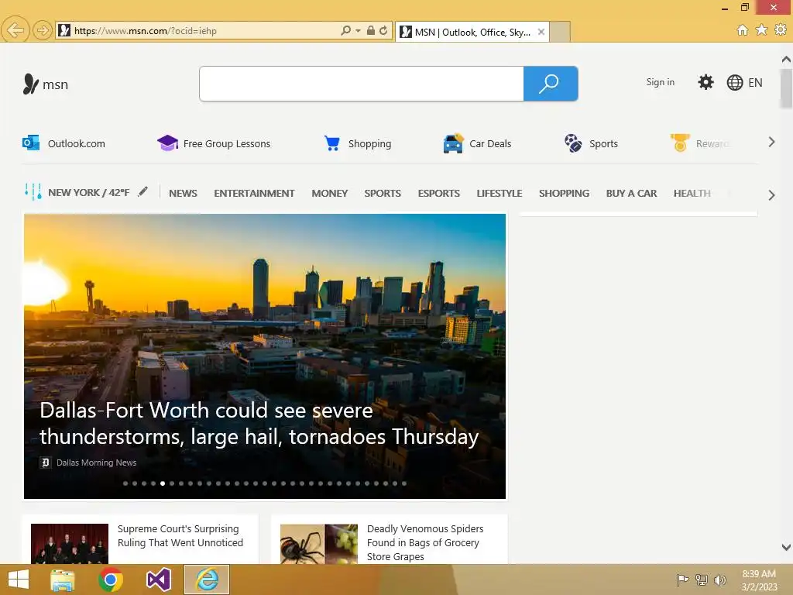793x595 pixels.
Task: Click inside the MSN web search box
Action: (x=362, y=84)
